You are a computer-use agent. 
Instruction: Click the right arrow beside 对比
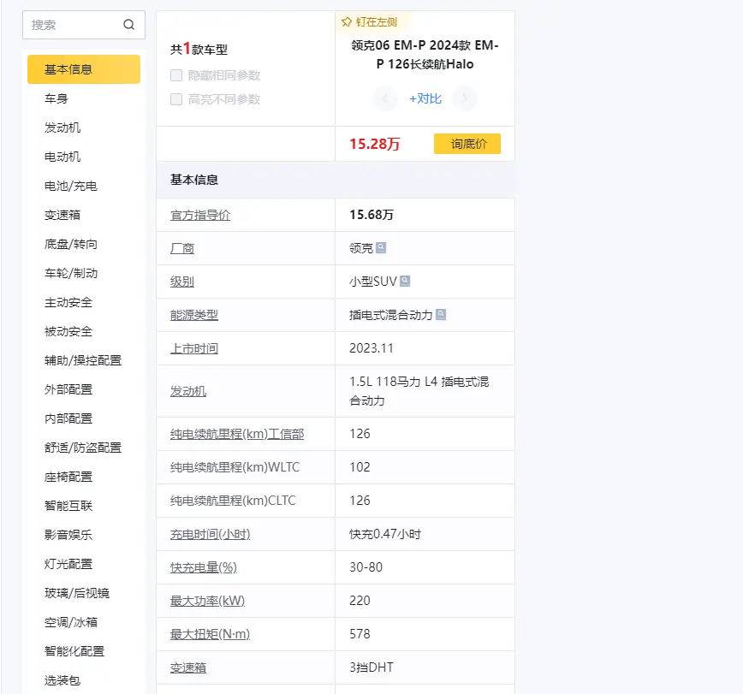click(x=465, y=98)
